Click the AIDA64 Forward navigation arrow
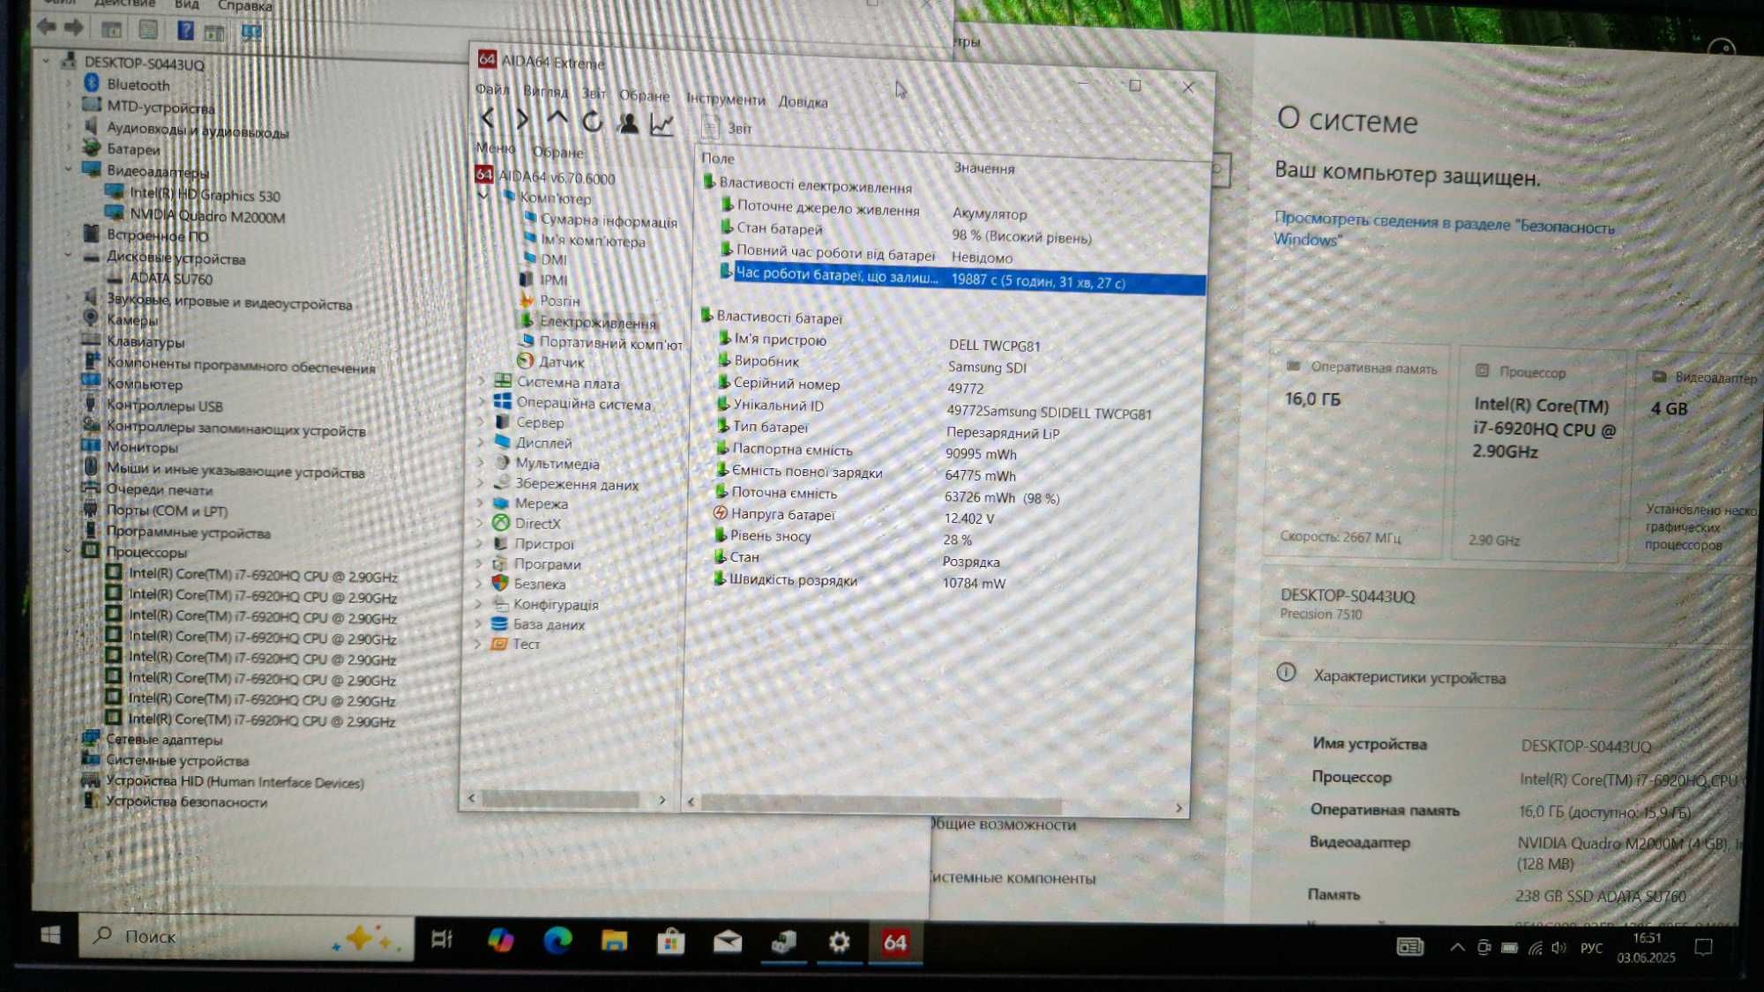The height and width of the screenshot is (992, 1764). coord(522,119)
